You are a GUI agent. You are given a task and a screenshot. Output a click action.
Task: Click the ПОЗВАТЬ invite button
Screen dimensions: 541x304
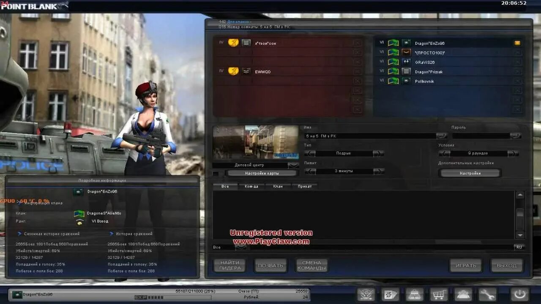click(x=270, y=265)
